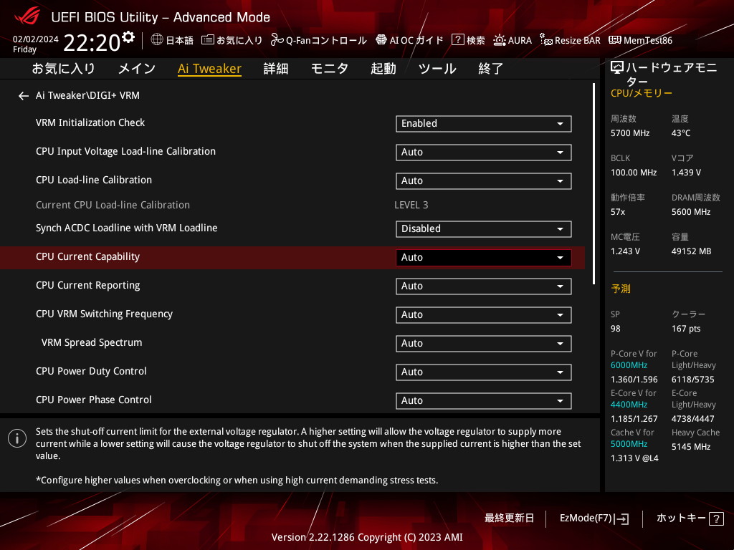Viewport: 734px width, 550px height.
Task: Click the search question-mark icon
Action: (457, 40)
